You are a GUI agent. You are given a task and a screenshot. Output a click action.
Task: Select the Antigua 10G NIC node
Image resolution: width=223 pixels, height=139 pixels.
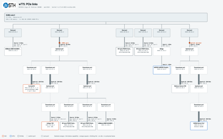[x=50, y=126]
